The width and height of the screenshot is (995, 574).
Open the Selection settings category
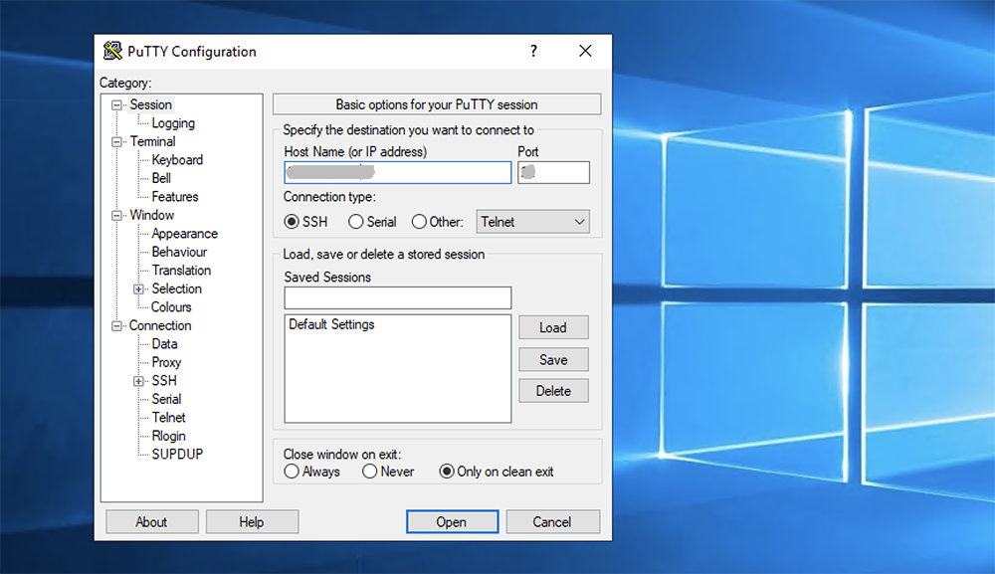point(177,288)
